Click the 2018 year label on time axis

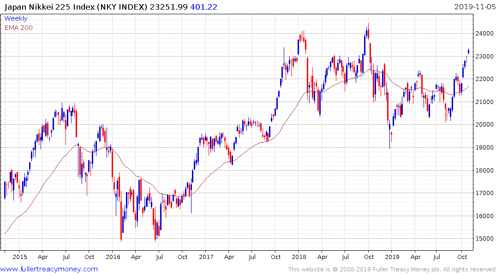(x=299, y=257)
